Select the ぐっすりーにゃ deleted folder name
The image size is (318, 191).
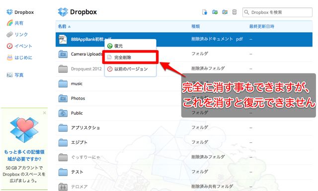85,157
